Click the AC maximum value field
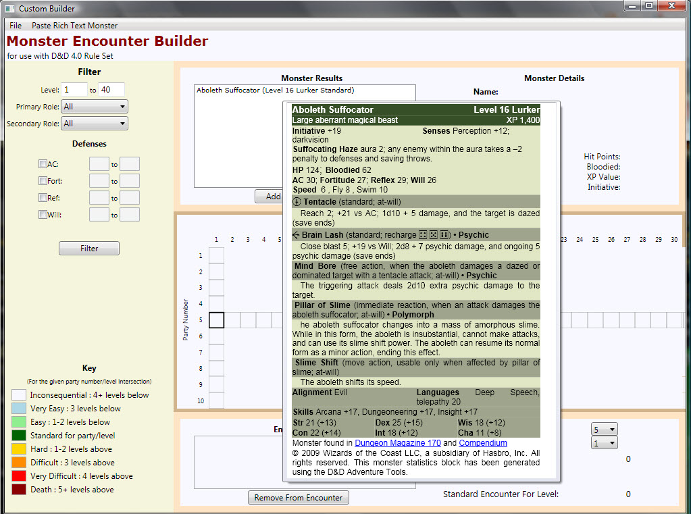Screen dimensions: 691x514 (x=130, y=164)
